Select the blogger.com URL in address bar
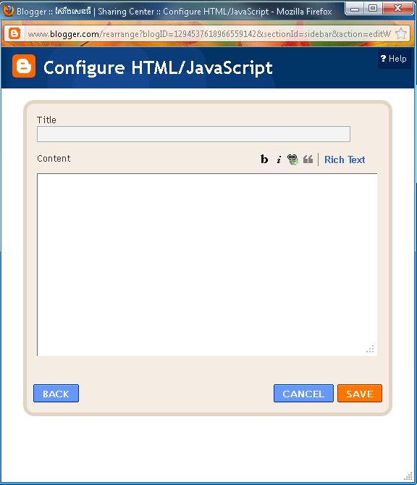The height and width of the screenshot is (485, 417). [x=209, y=34]
